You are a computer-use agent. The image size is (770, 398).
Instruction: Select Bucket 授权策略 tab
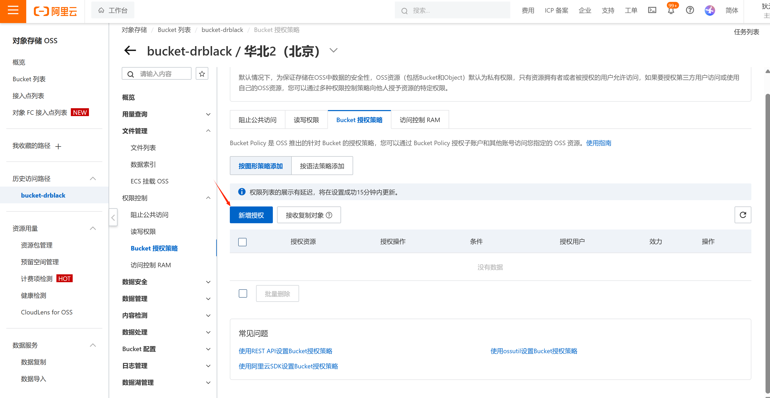click(x=359, y=120)
